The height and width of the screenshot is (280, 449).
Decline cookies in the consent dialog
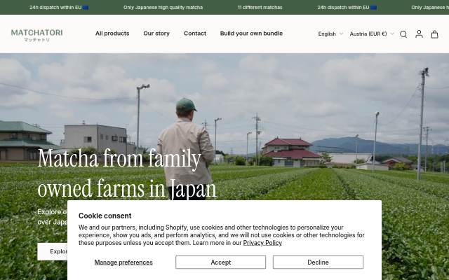pos(318,262)
